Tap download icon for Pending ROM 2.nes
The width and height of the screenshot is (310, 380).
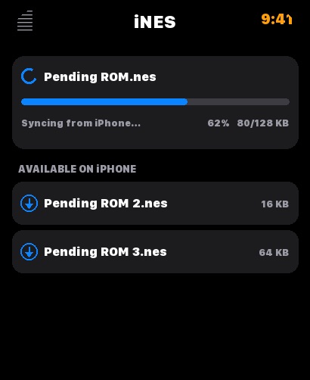(x=29, y=203)
